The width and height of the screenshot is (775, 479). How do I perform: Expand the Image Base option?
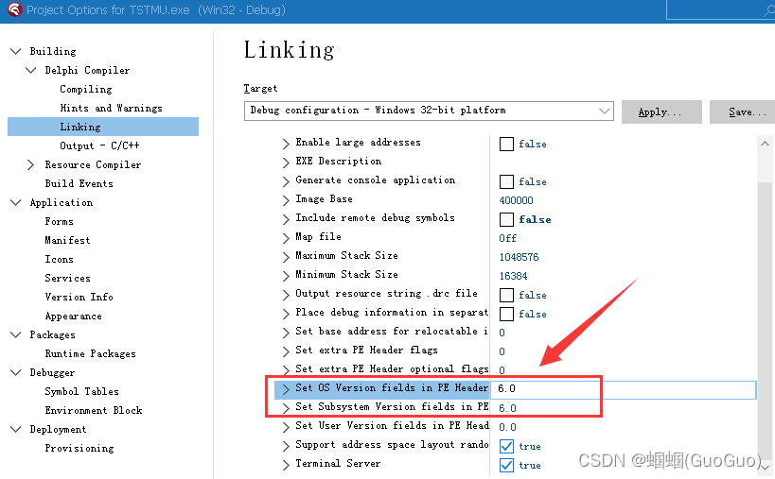pos(286,200)
